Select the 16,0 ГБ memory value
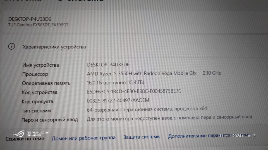 click(116, 83)
